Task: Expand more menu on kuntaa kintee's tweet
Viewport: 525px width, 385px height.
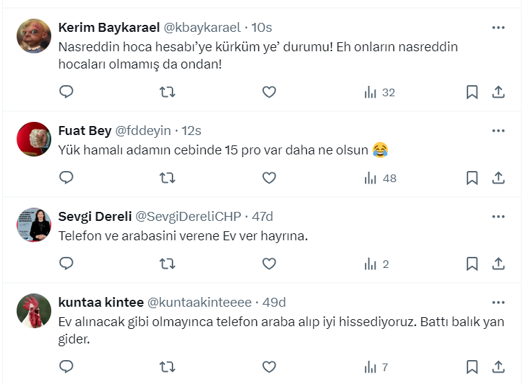Action: pyautogui.click(x=498, y=303)
